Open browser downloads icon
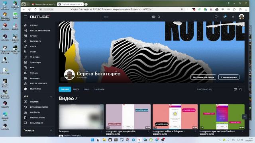255x143 pixels. click(x=246, y=10)
